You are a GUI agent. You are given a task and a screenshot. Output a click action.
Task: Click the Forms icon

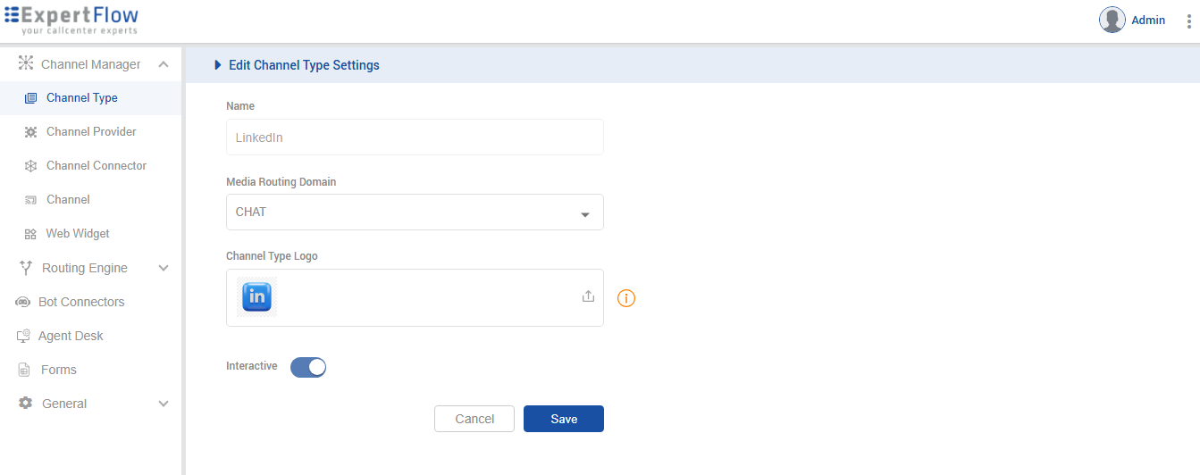pyautogui.click(x=24, y=370)
